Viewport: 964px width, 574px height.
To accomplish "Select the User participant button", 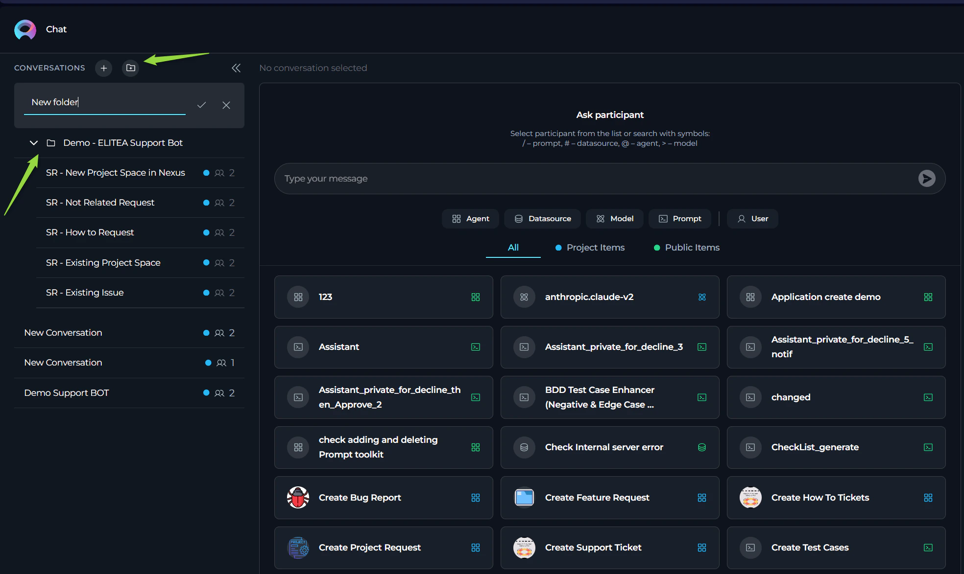I will coord(752,219).
